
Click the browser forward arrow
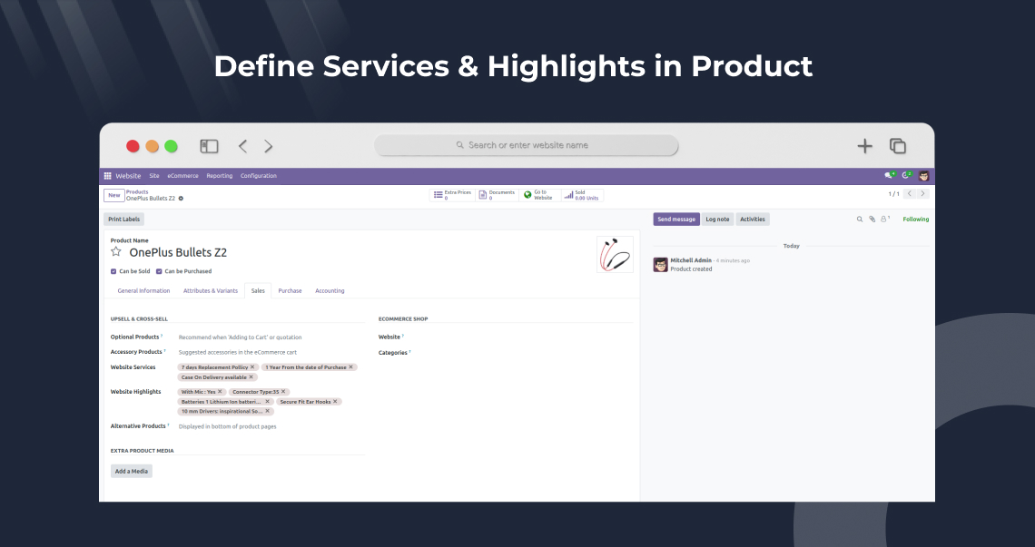tap(268, 146)
